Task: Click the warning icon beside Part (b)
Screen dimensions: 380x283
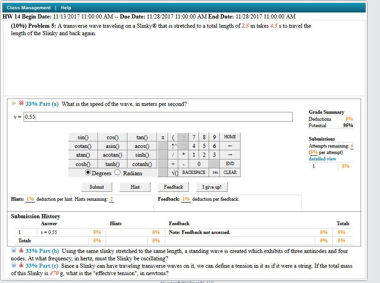Action: [21, 250]
